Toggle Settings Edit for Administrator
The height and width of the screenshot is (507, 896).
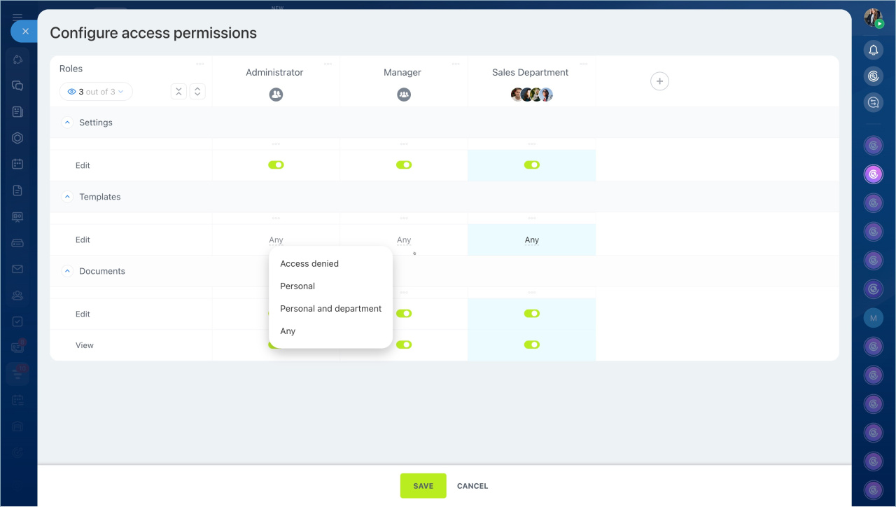[x=276, y=165]
